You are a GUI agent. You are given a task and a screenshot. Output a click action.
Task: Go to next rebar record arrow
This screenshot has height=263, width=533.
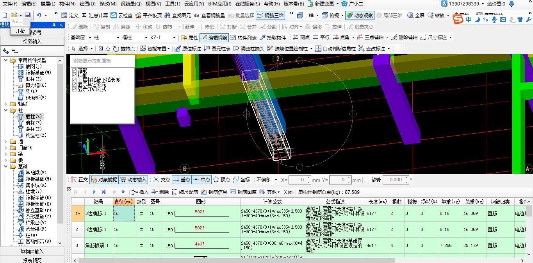click(x=94, y=192)
